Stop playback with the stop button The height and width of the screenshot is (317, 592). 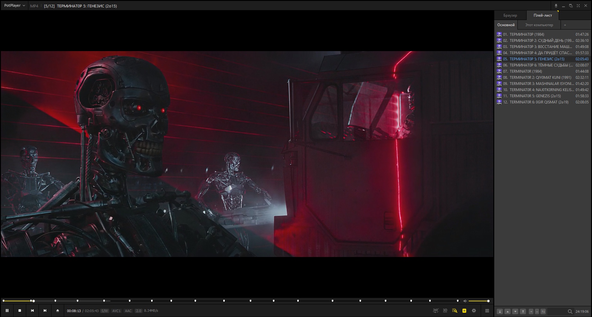tap(20, 311)
